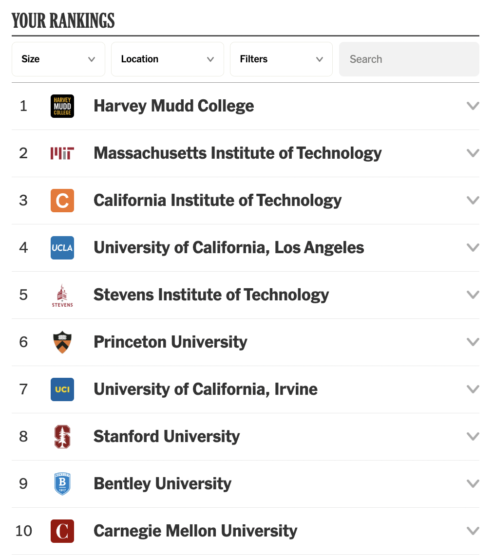Click the Stanford tree logo icon

click(62, 437)
